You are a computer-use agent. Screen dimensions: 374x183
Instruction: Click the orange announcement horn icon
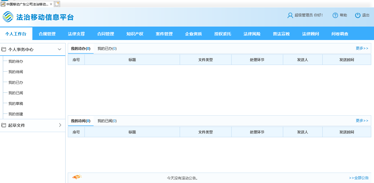[x=77, y=177]
